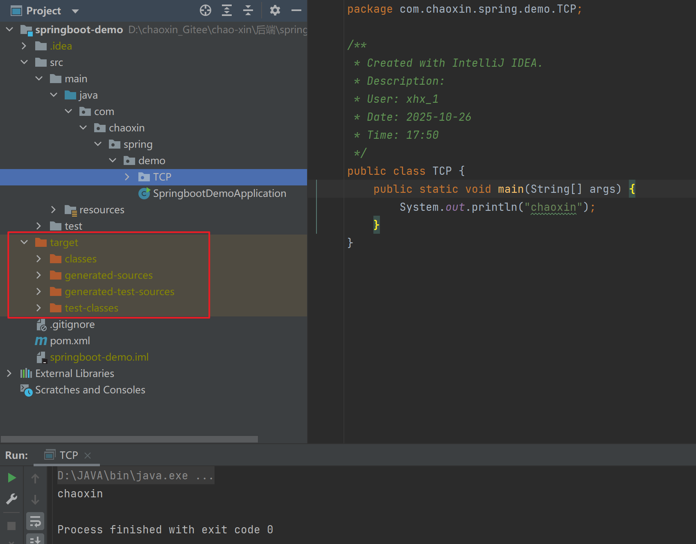Click the main method name in editor

[511, 189]
